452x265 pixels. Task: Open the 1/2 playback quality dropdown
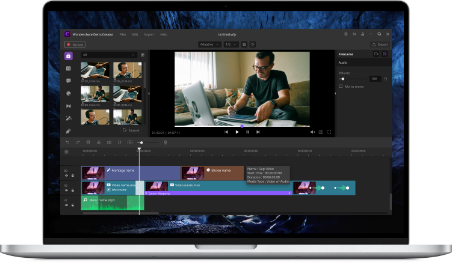(x=231, y=44)
